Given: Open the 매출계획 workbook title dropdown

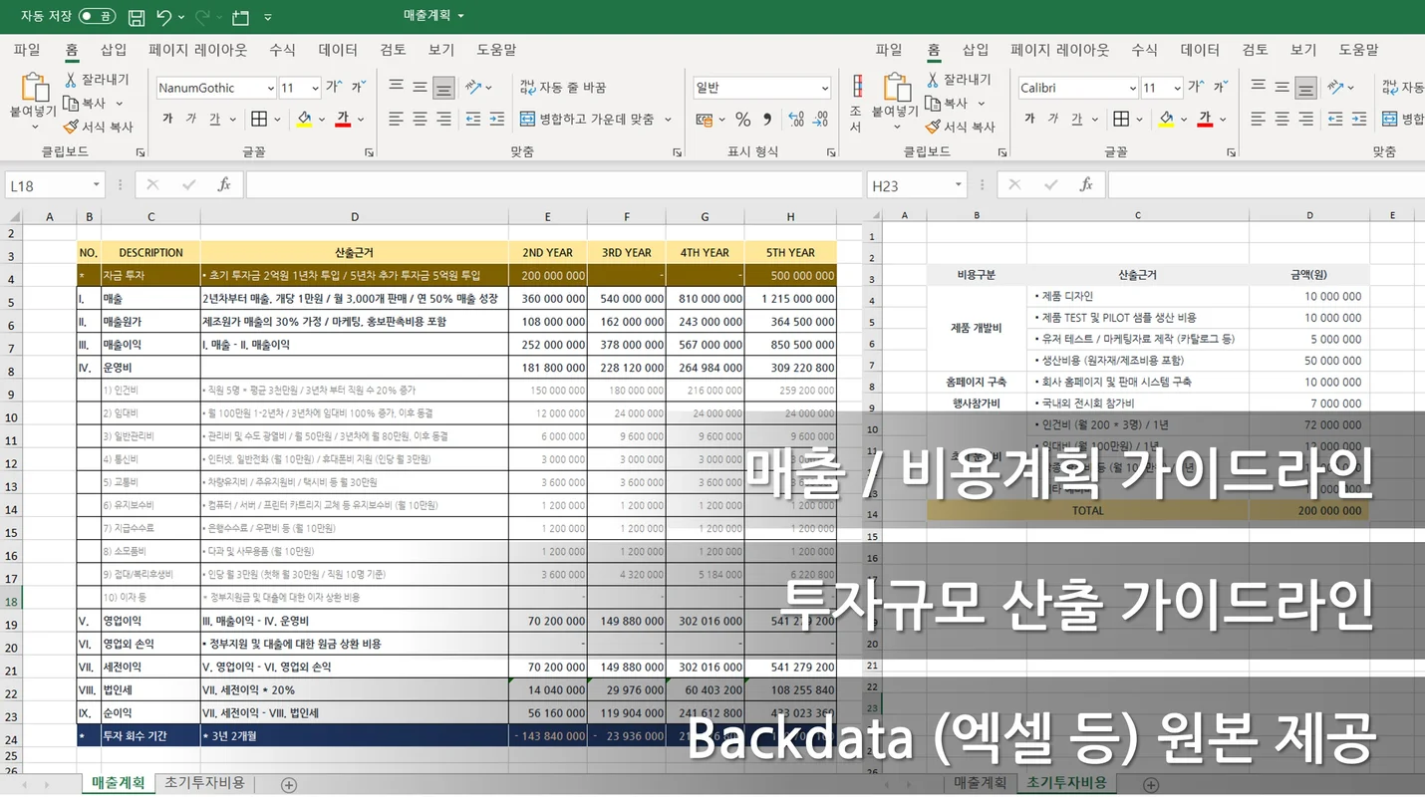Looking at the screenshot, I should tap(460, 15).
